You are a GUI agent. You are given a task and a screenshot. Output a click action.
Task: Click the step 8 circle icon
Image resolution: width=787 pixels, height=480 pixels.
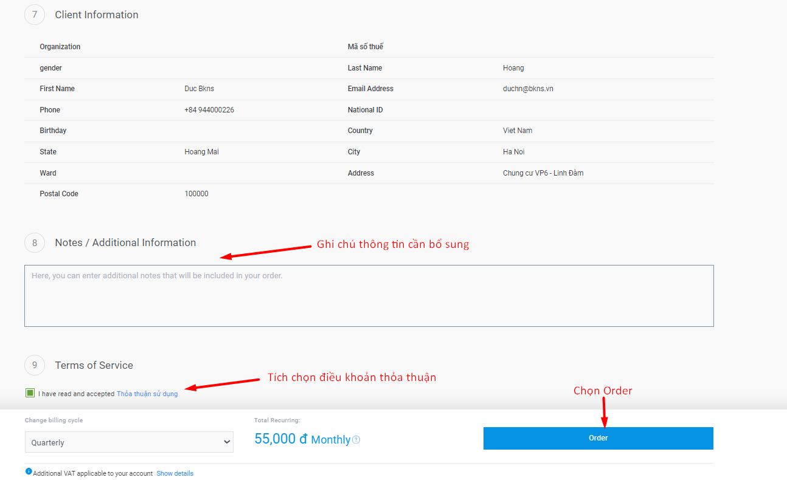tap(35, 243)
